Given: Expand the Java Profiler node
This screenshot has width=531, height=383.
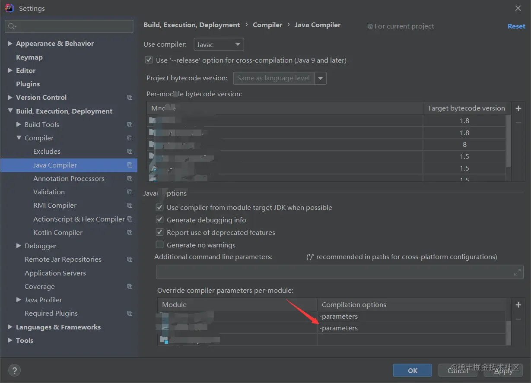Looking at the screenshot, I should (x=19, y=300).
